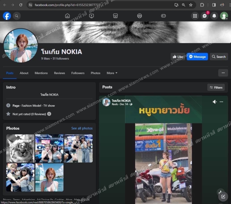This screenshot has height=204, width=231.
Task: Click the browser forward arrow
Action: [x=13, y=5]
